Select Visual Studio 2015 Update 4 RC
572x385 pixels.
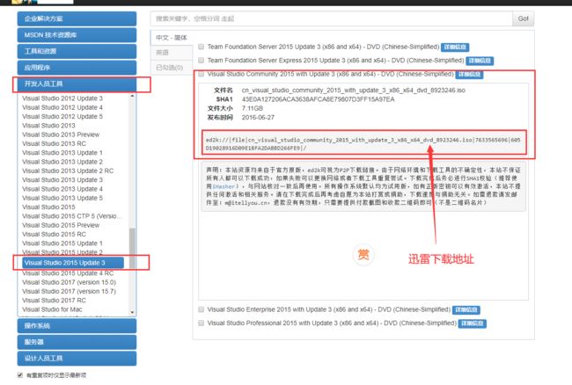68,273
